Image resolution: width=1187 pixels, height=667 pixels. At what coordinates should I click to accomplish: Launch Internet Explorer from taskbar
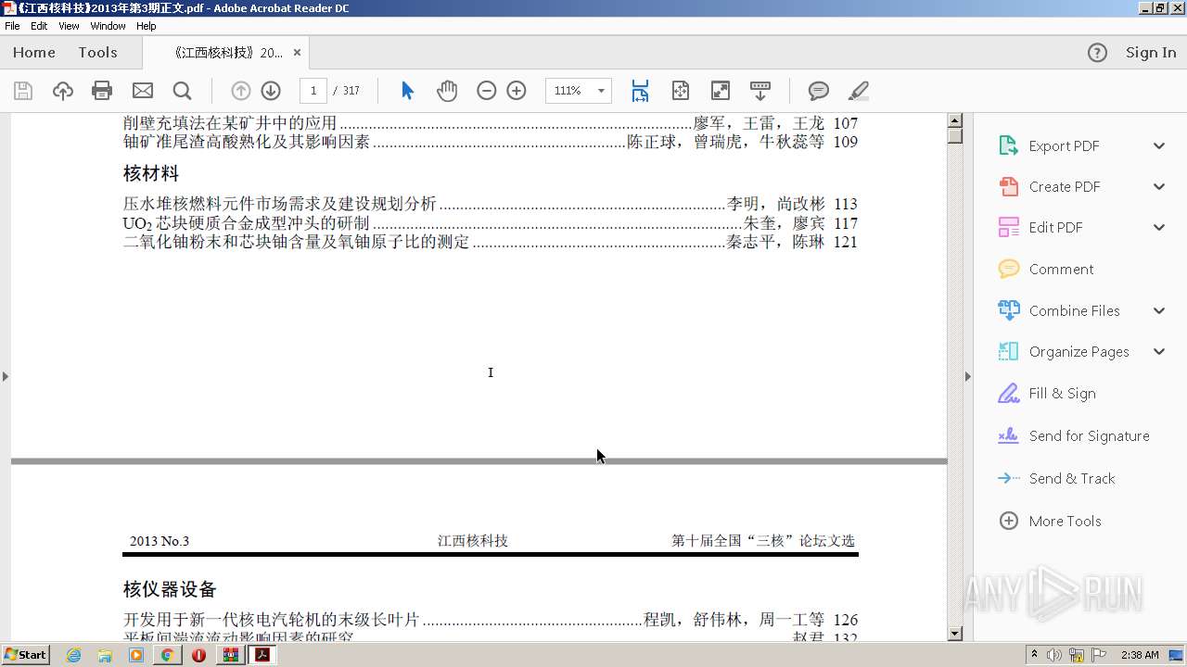(x=74, y=655)
